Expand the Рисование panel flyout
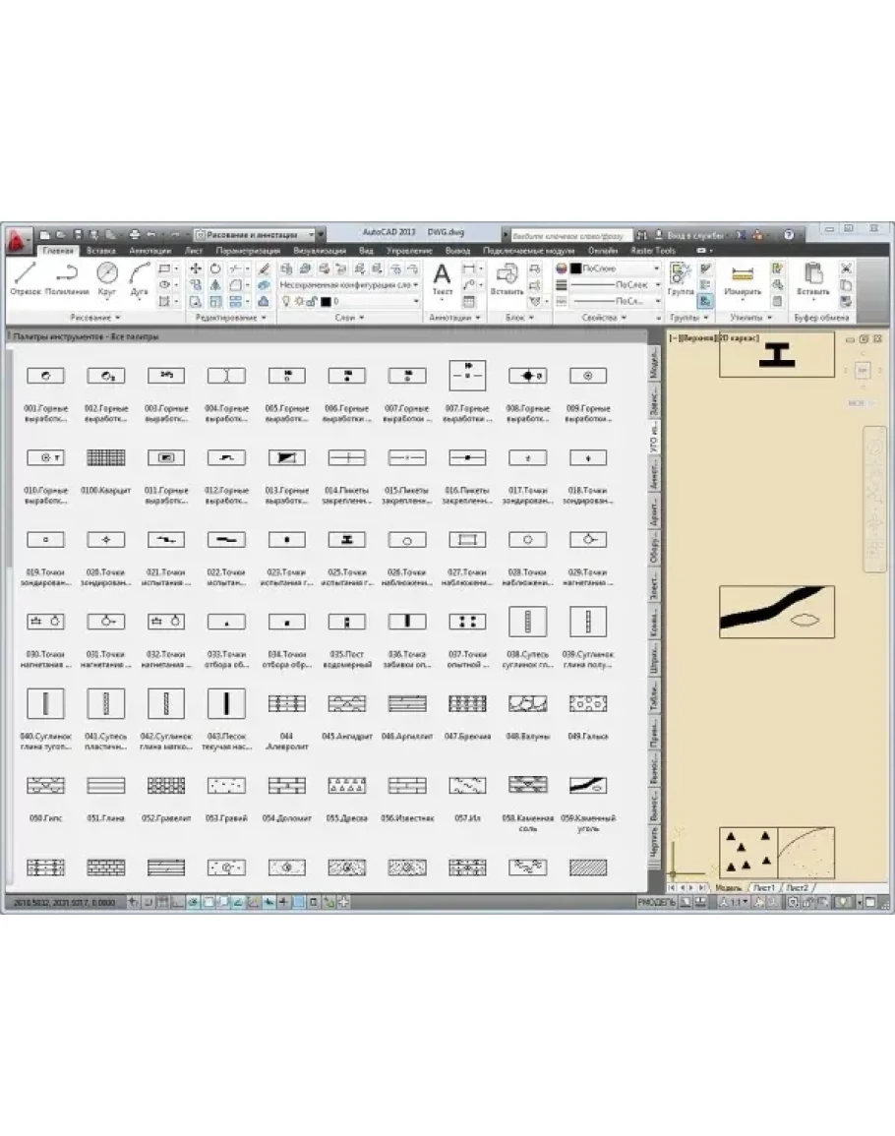Image resolution: width=895 pixels, height=1136 pixels. pyautogui.click(x=95, y=318)
